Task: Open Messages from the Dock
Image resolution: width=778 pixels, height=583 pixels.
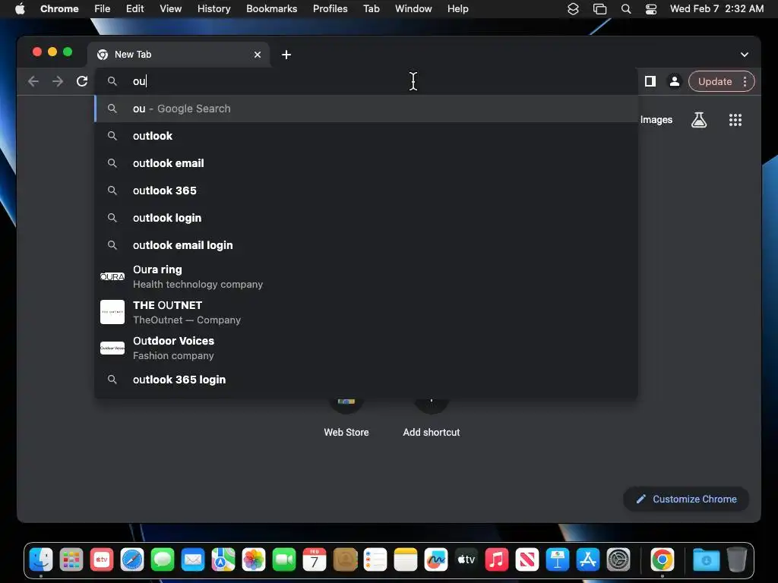Action: [163, 560]
